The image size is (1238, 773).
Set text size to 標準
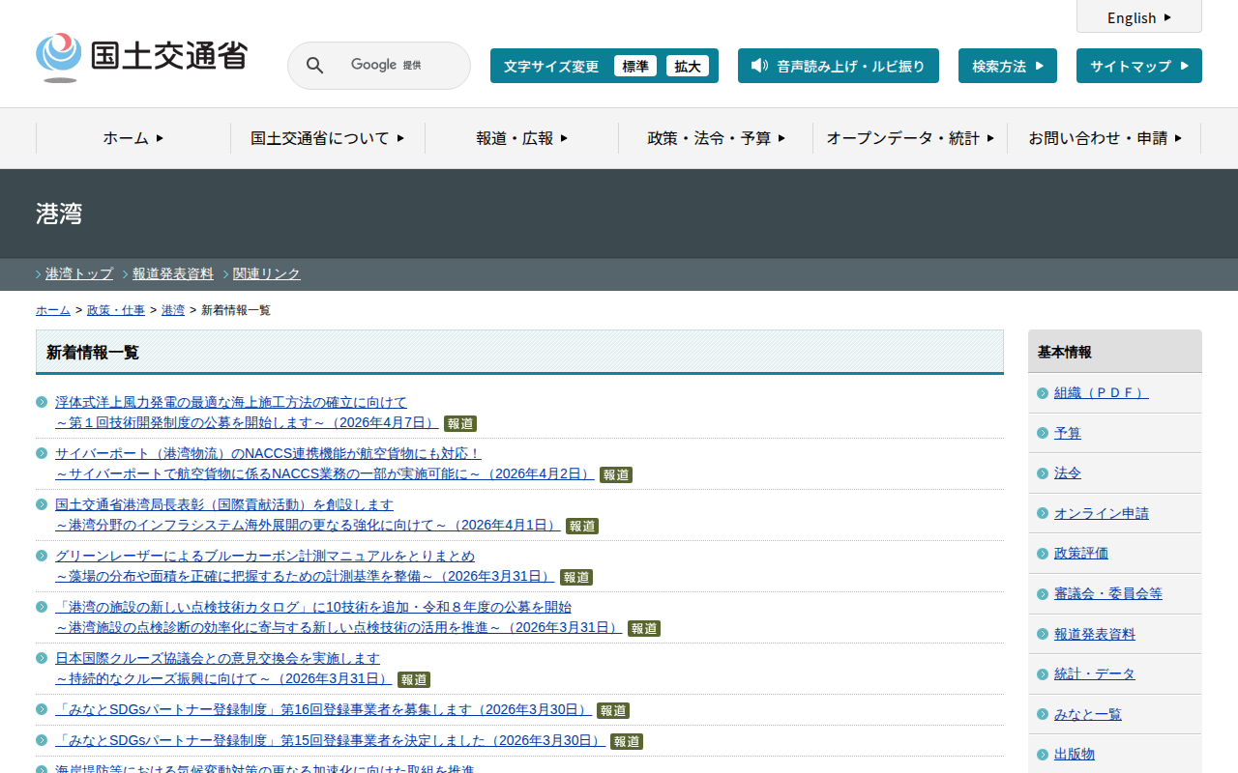click(635, 66)
